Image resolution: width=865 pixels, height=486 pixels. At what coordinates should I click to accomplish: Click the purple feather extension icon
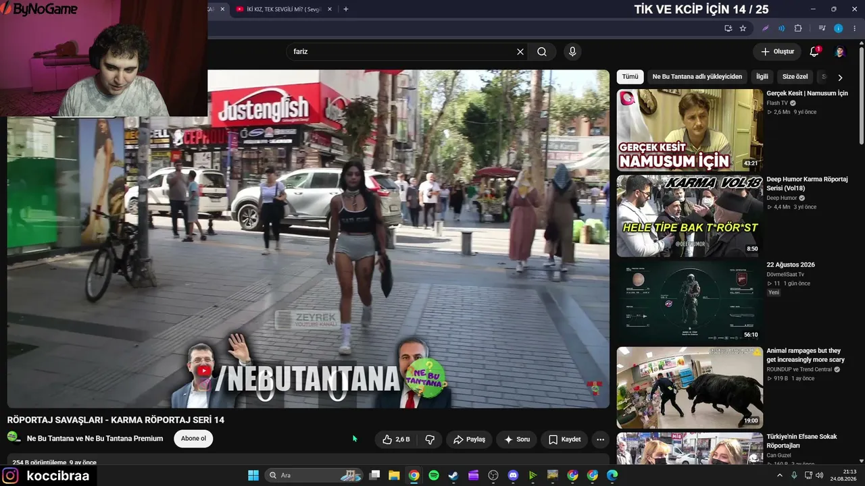coord(765,28)
